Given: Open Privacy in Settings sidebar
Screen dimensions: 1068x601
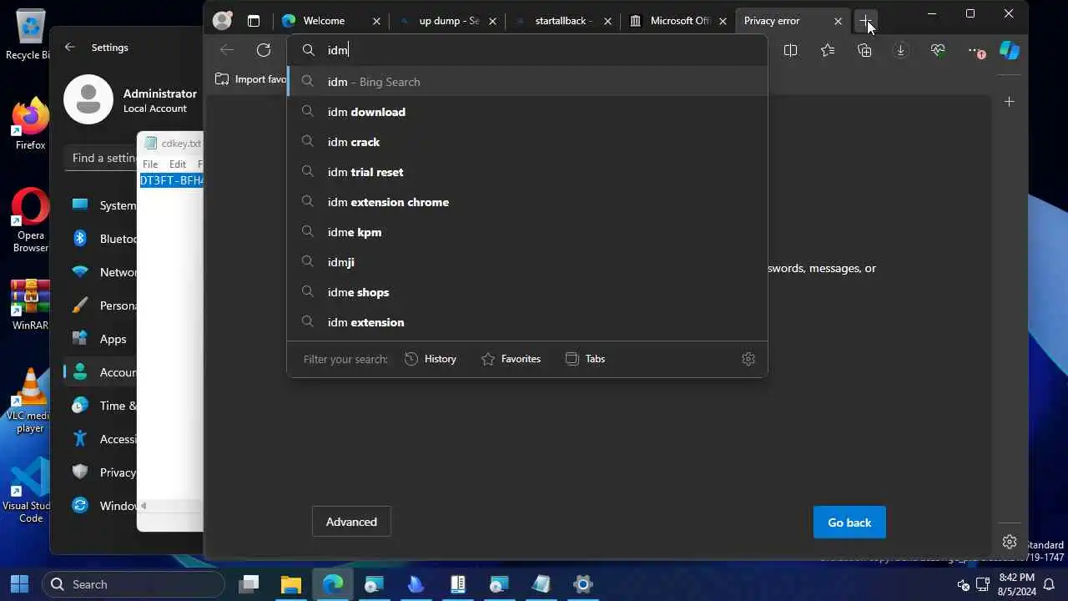Looking at the screenshot, I should click(x=102, y=472).
